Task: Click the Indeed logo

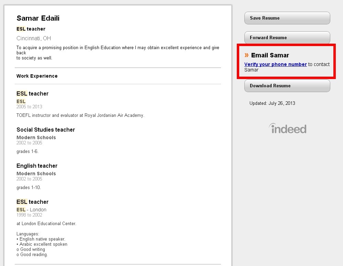Action: [x=287, y=129]
